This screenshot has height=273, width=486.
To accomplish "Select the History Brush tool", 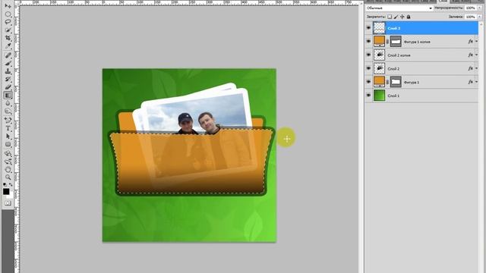I will point(8,79).
